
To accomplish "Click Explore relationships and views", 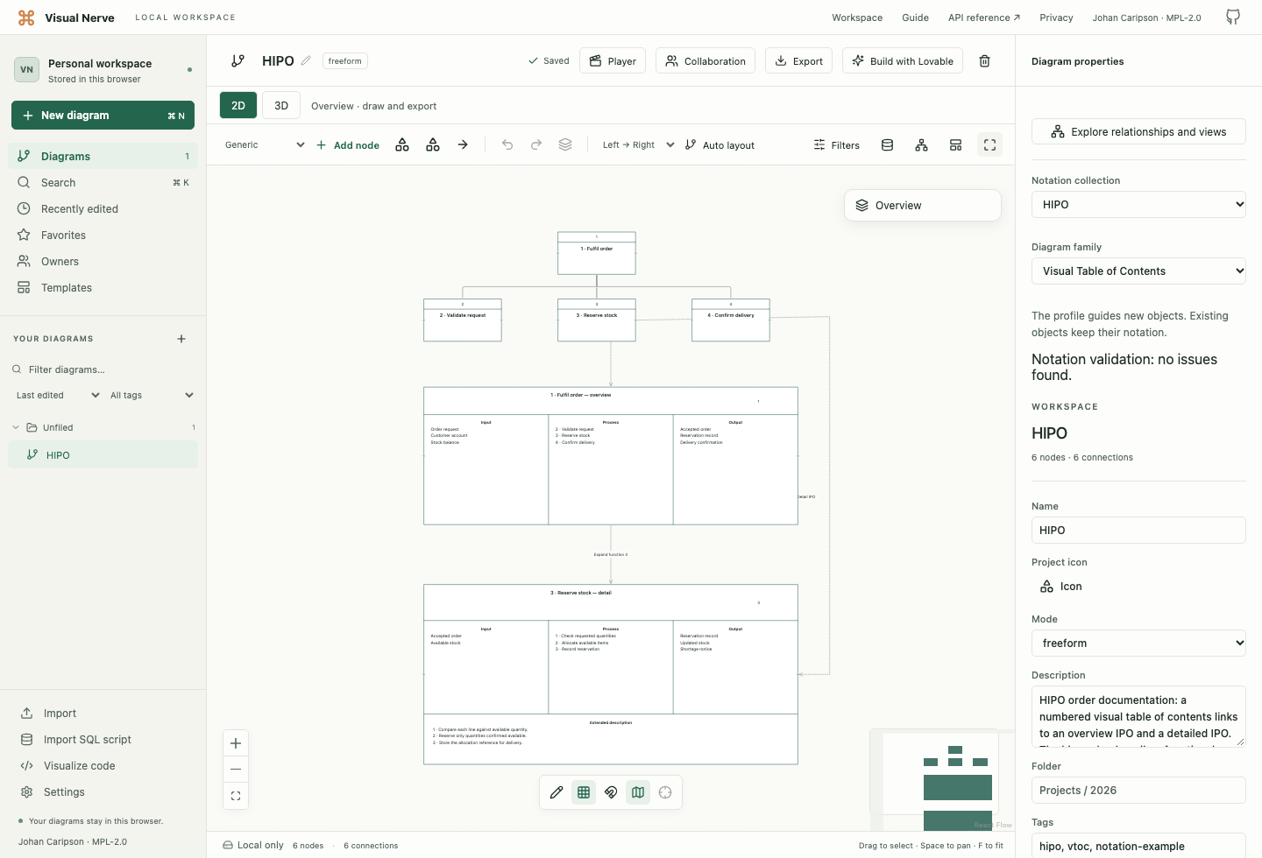I will click(x=1138, y=131).
